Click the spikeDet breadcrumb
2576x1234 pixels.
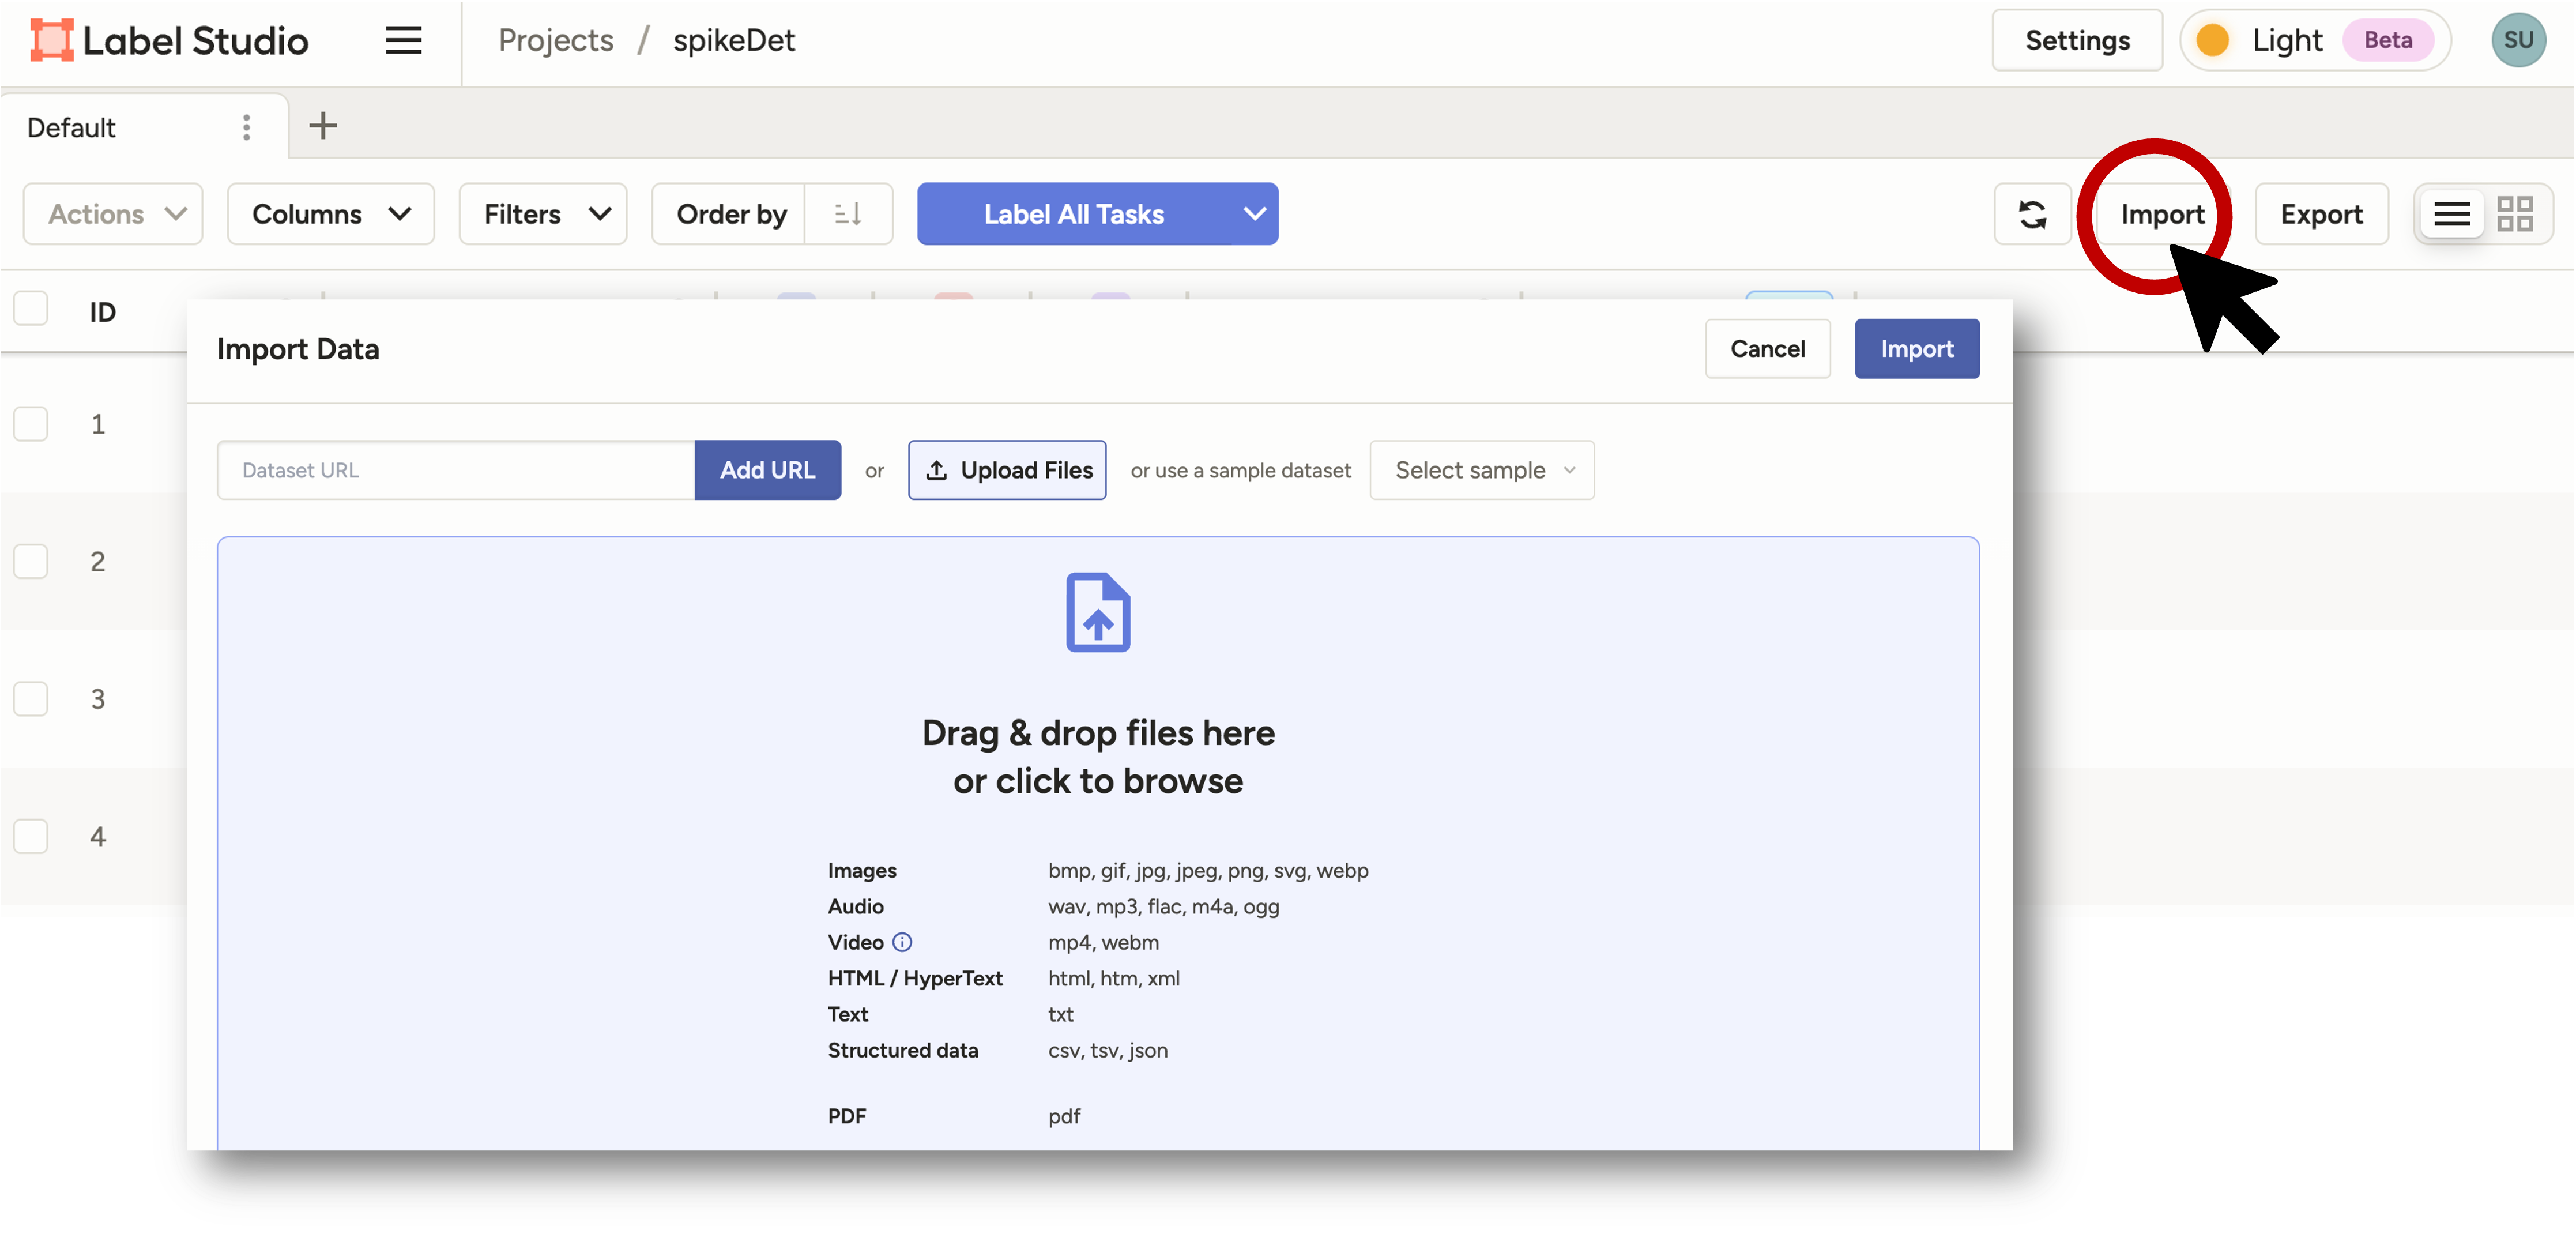734,41
